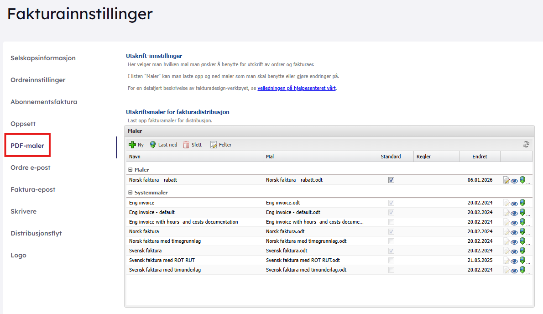Refresh the Maler list with reload icon
Image resolution: width=543 pixels, height=314 pixels.
(526, 144)
